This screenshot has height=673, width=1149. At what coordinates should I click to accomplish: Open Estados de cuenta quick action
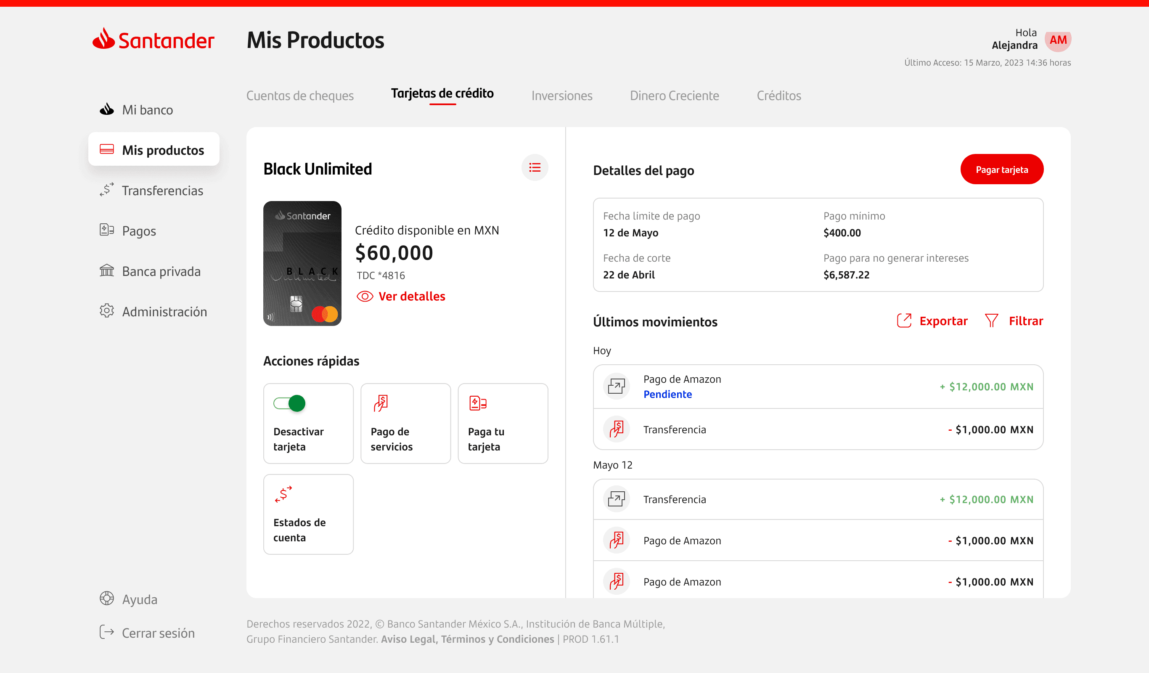pos(308,514)
